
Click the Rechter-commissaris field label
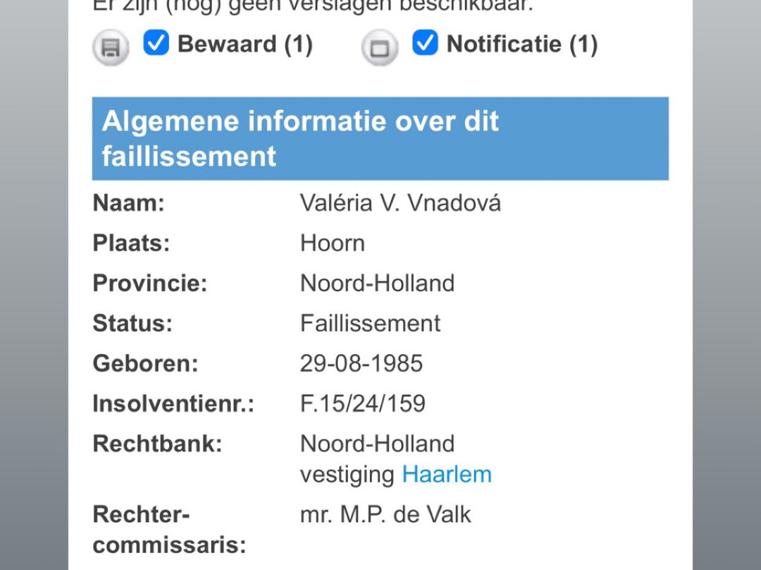[x=169, y=529]
